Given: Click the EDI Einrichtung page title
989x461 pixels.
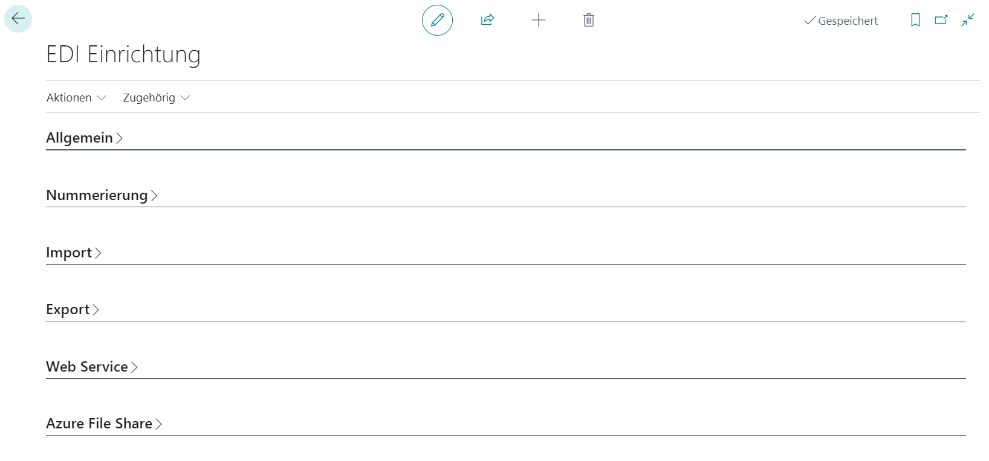Looking at the screenshot, I should tap(123, 54).
